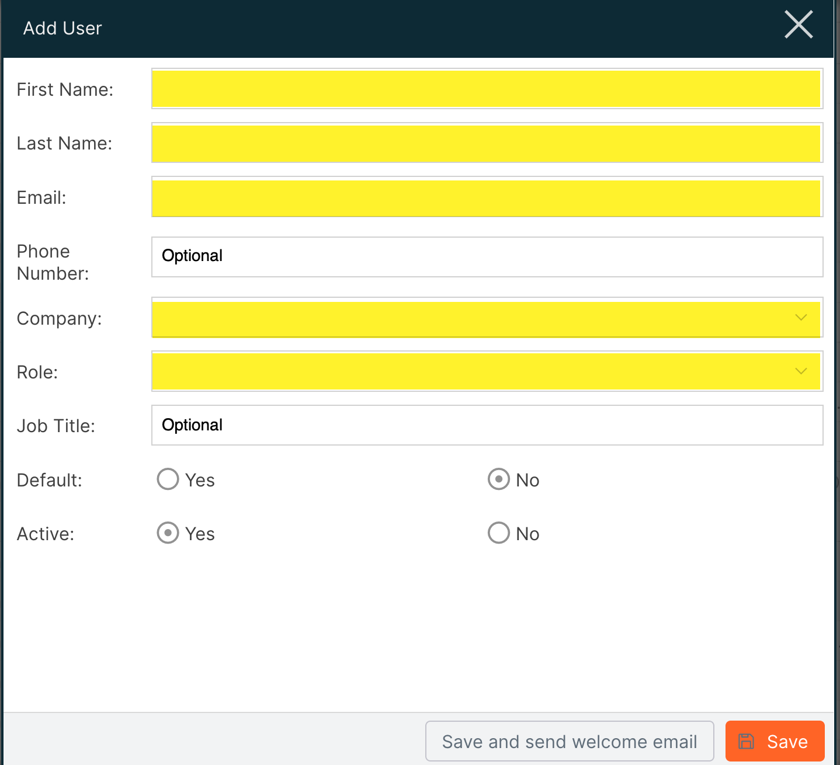Click the Email label
The image size is (840, 765).
pos(41,197)
